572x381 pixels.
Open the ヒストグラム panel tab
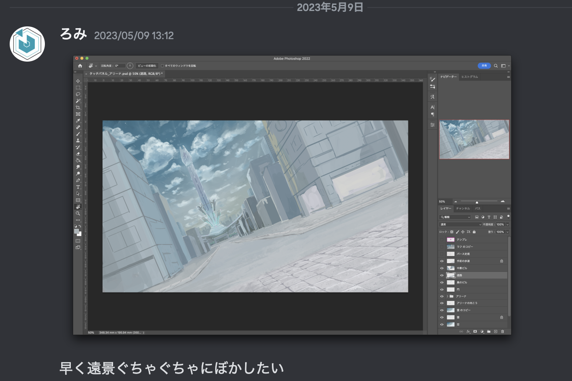[469, 77]
